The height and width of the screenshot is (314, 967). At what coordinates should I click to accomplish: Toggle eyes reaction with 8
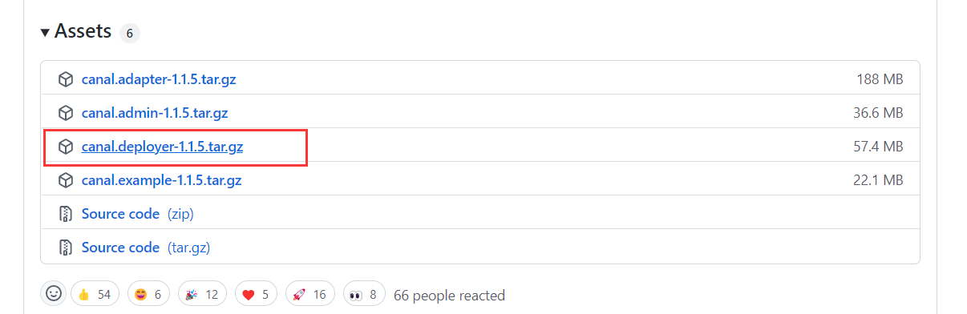coord(364,294)
